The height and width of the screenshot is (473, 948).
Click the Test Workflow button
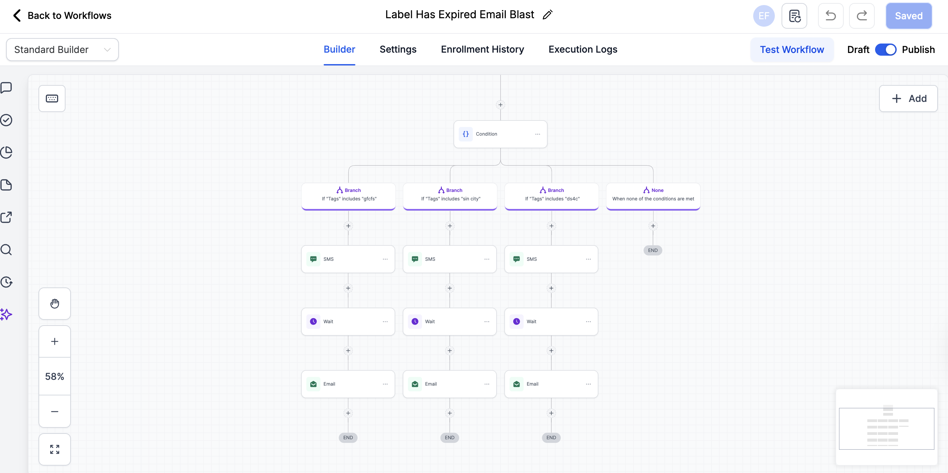point(792,49)
